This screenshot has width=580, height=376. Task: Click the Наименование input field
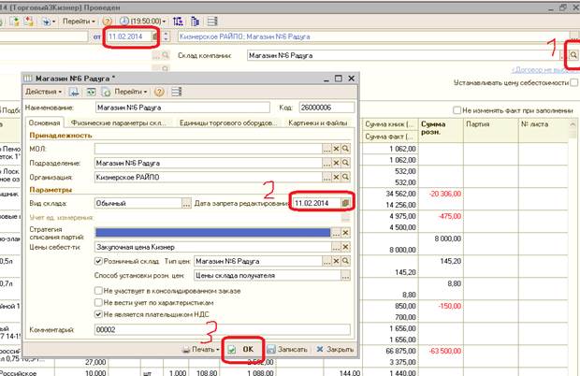click(x=182, y=108)
